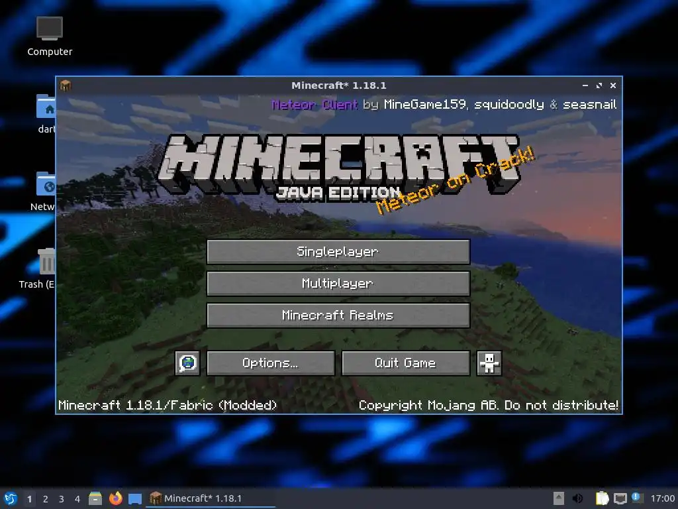This screenshot has width=678, height=509.
Task: Switch to workspace 4
Action: click(77, 498)
